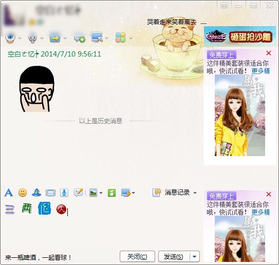Screen dimensions: 279x265
Task: Maximize the chat window
Action: [x=253, y=6]
